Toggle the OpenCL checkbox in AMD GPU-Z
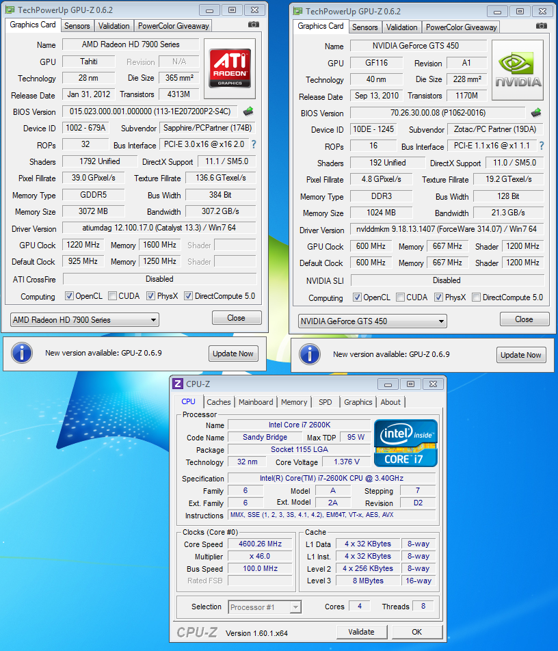The image size is (558, 651). tap(70, 296)
